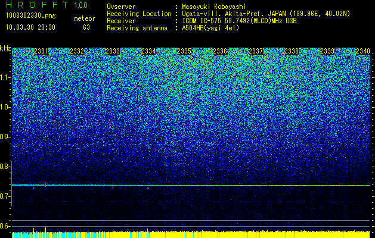
Task: Click the 'Receiving Location' field label
Action: pyautogui.click(x=139, y=14)
